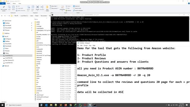190x107 pixels.
Task: Open the New item dropdown
Action: (x=54, y=6)
